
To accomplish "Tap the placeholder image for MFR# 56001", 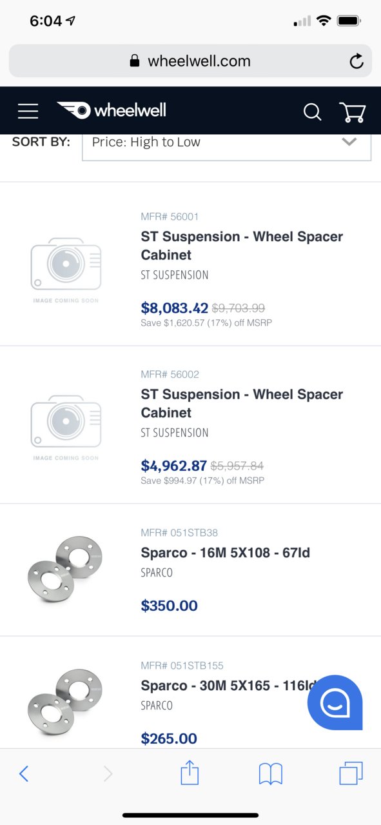I will point(66,269).
